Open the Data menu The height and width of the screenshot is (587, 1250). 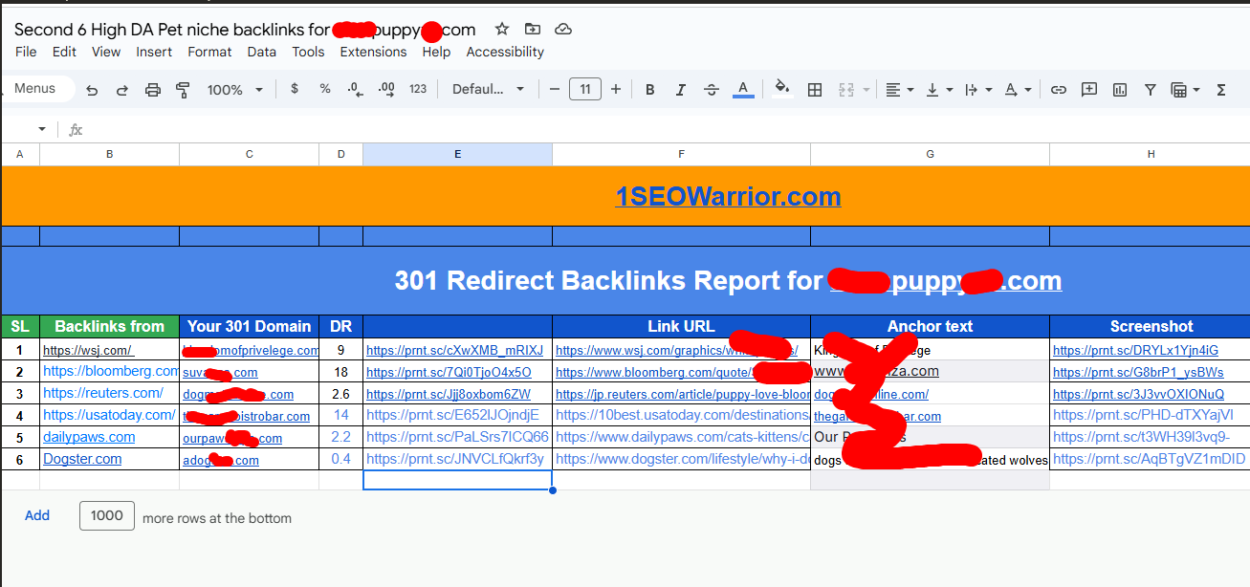(261, 52)
